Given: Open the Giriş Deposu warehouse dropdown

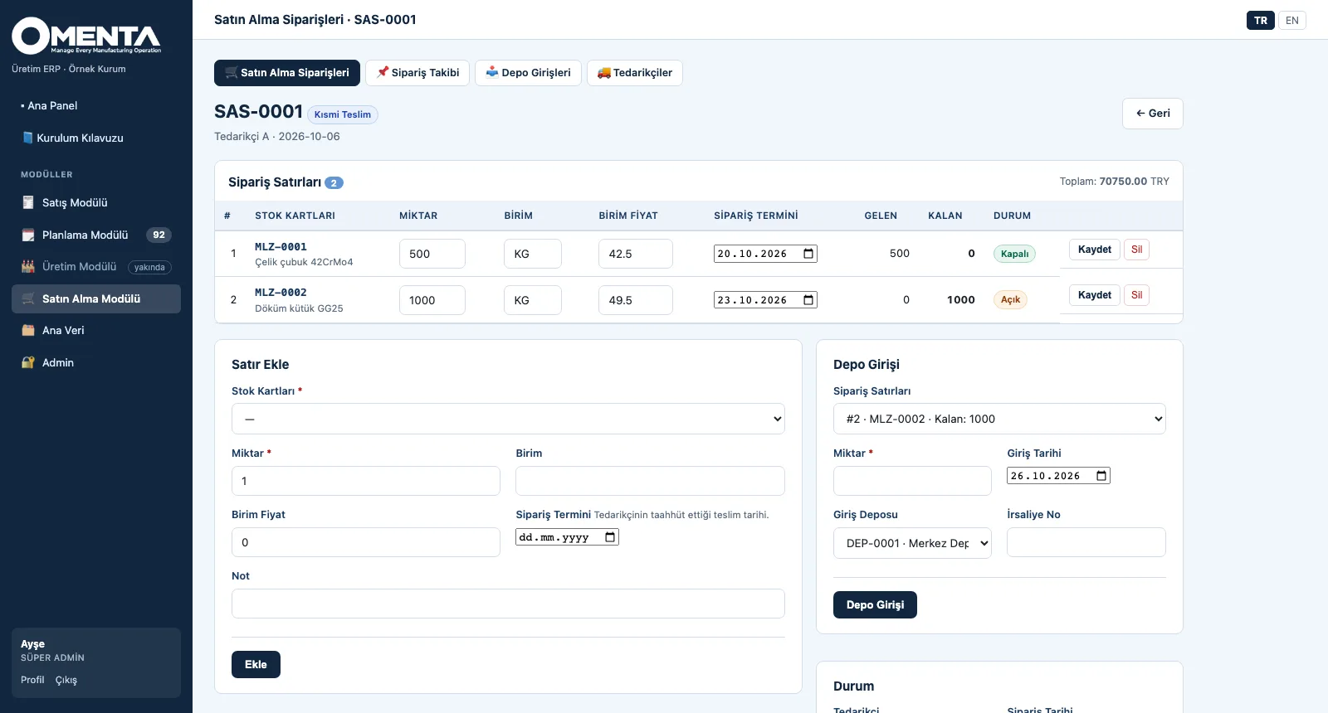Looking at the screenshot, I should point(912,543).
